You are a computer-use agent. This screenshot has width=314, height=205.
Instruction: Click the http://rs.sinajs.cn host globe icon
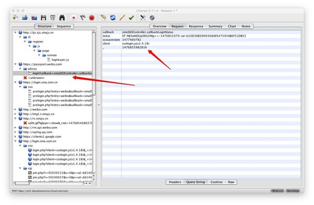[x=20, y=118]
